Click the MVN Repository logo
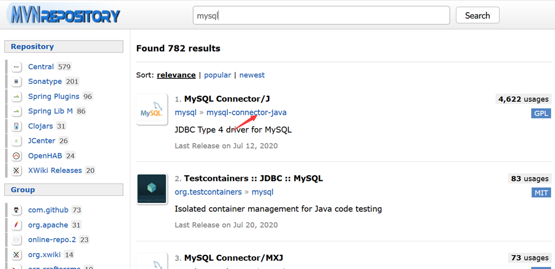Screen dimensions: 555x269 (63, 15)
